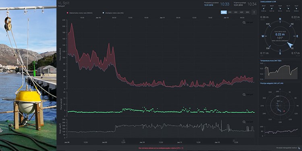Viewport: 302px width, 151px height.
Task: Click the green wave period line
Action: (x=161, y=111)
